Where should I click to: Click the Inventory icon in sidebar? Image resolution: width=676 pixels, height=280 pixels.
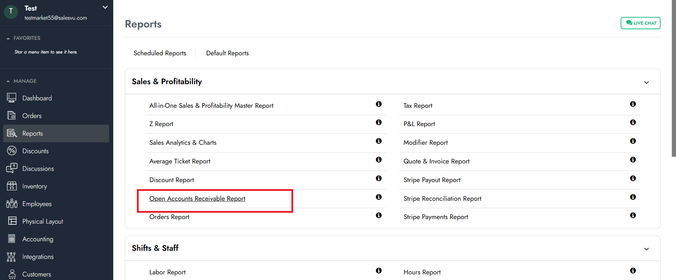point(12,186)
